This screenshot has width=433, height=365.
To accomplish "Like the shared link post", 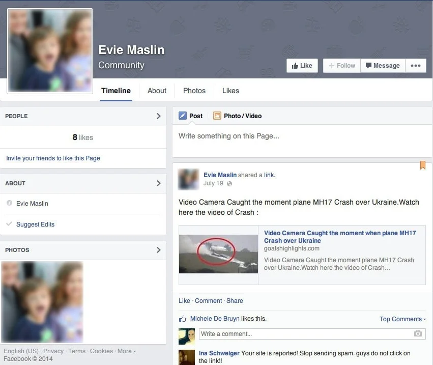I will [184, 301].
